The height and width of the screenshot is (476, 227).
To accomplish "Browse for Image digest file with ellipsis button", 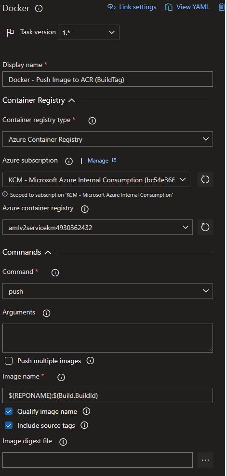I will pos(205,460).
